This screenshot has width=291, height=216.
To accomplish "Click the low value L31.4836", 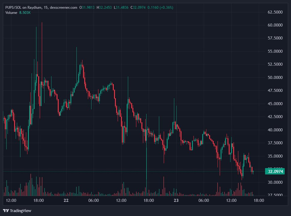I will click(121, 8).
